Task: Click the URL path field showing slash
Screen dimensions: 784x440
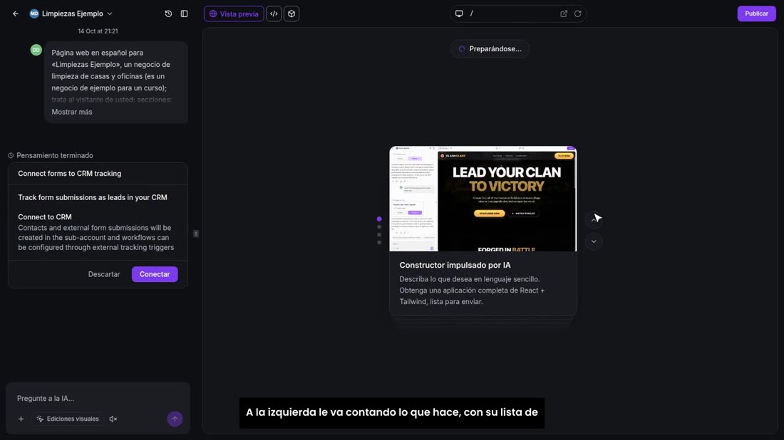Action: (x=512, y=14)
